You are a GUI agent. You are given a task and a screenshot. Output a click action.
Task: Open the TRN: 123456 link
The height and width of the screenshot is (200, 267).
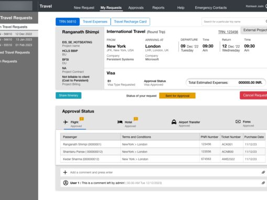[228, 32]
